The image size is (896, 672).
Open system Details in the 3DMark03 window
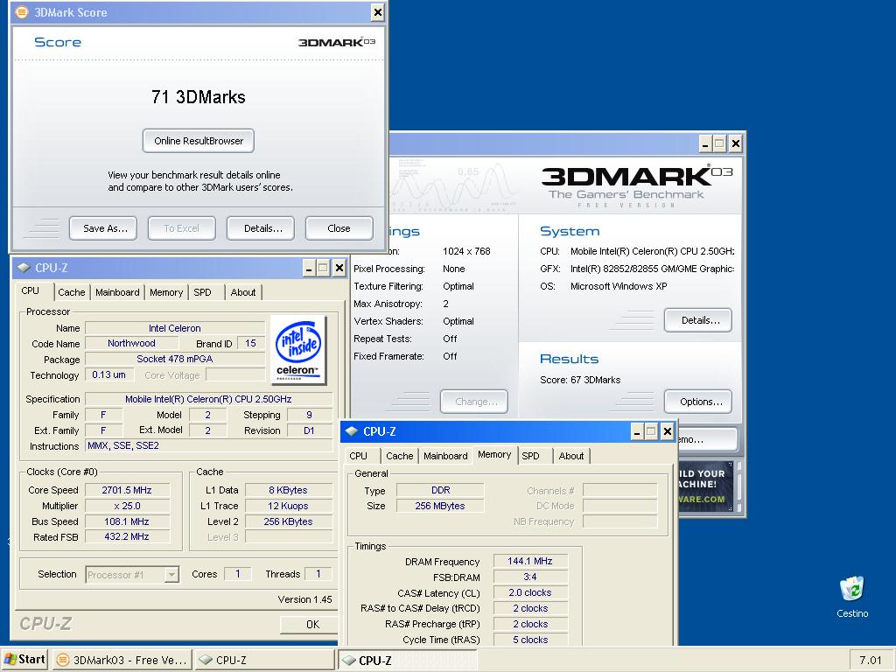(698, 320)
